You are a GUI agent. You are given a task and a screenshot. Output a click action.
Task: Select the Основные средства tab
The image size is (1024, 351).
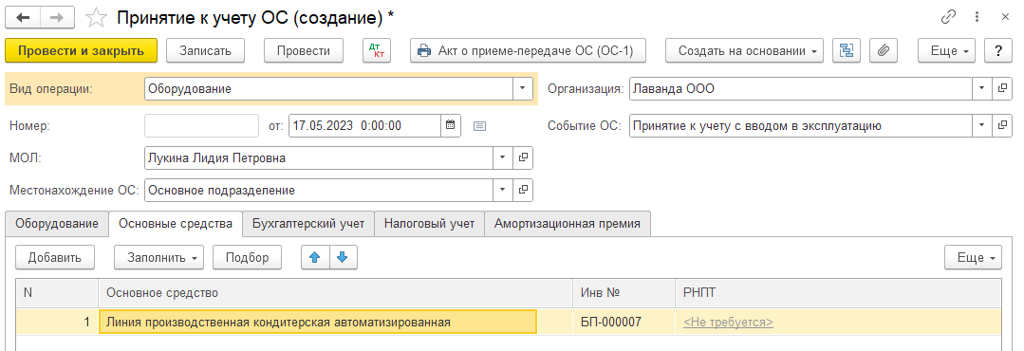[175, 223]
